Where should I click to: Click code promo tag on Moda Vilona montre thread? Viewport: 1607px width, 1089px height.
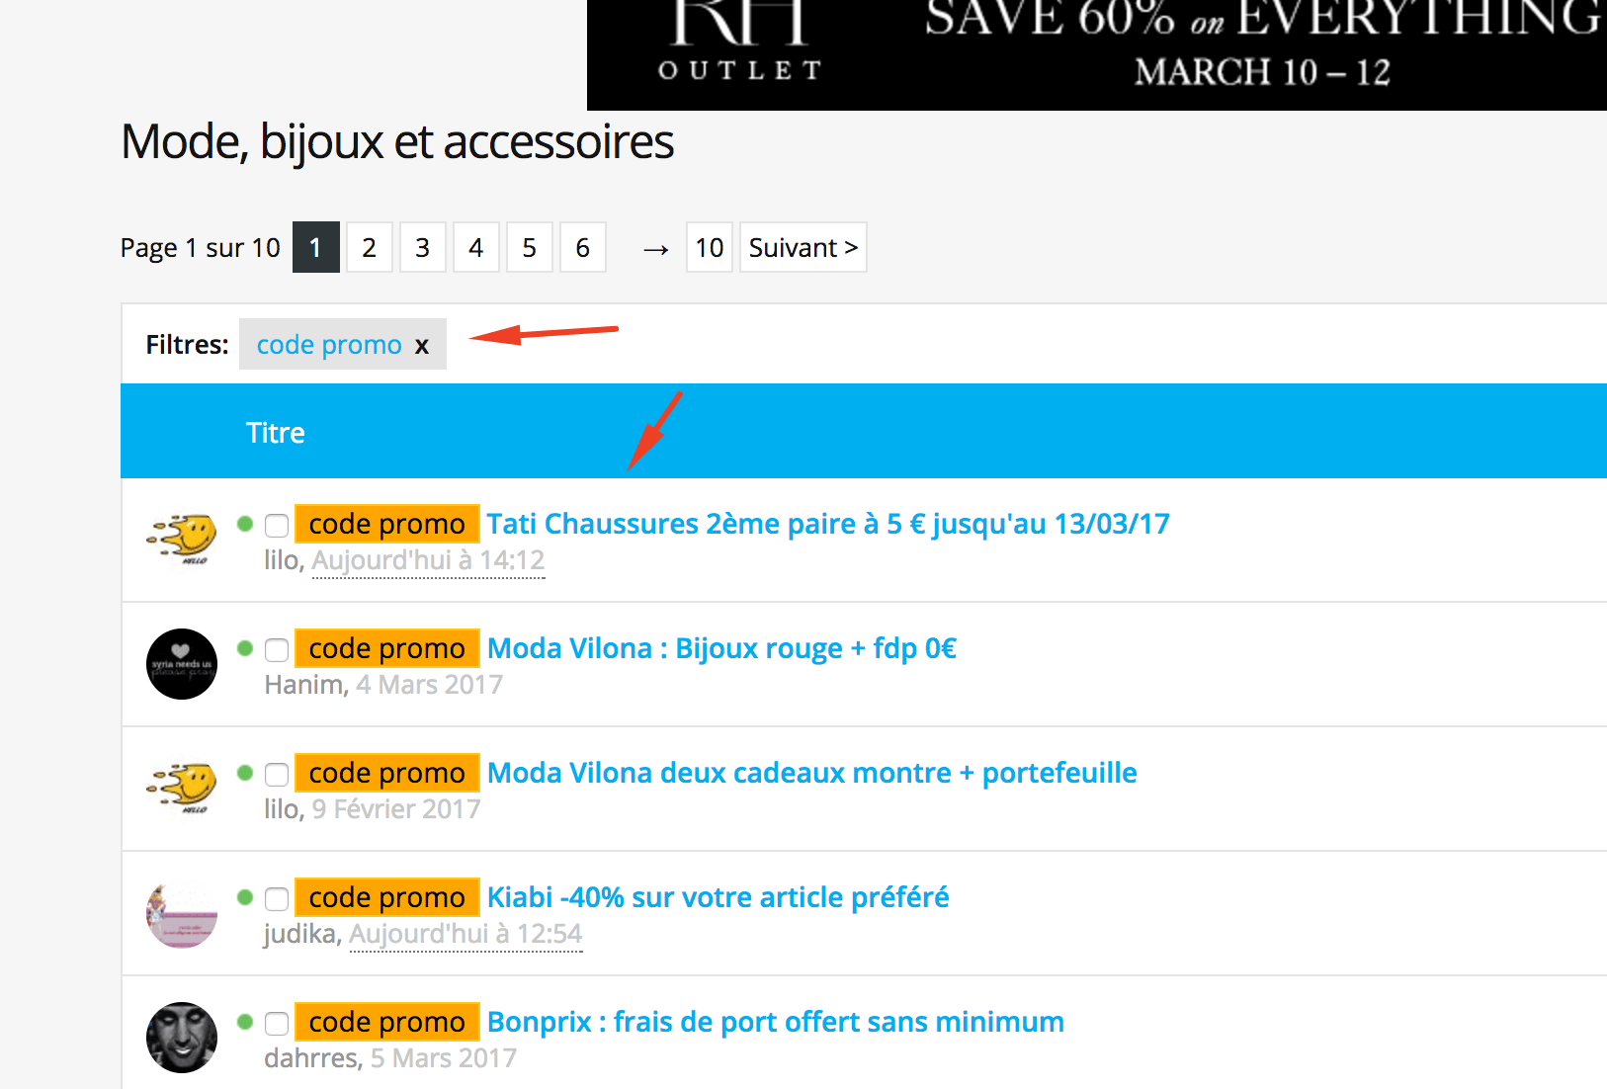point(386,773)
